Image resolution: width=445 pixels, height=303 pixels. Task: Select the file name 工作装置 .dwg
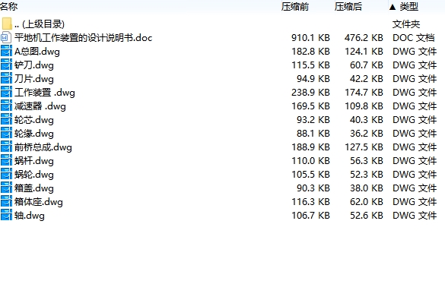45,93
